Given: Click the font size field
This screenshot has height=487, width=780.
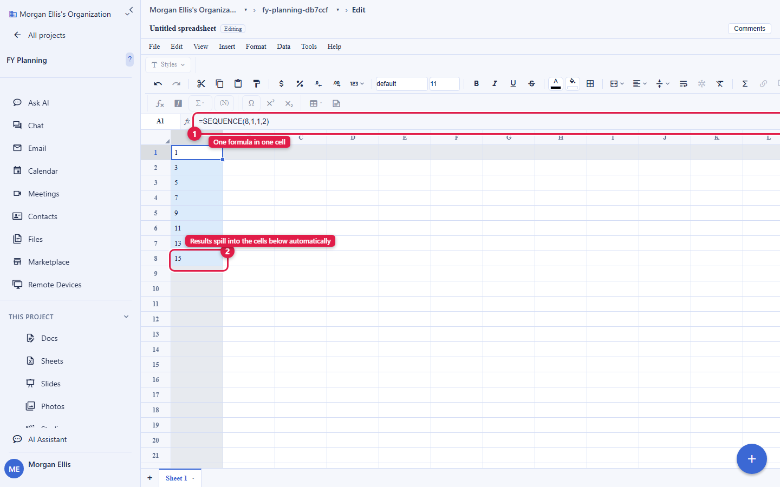Looking at the screenshot, I should (x=444, y=84).
